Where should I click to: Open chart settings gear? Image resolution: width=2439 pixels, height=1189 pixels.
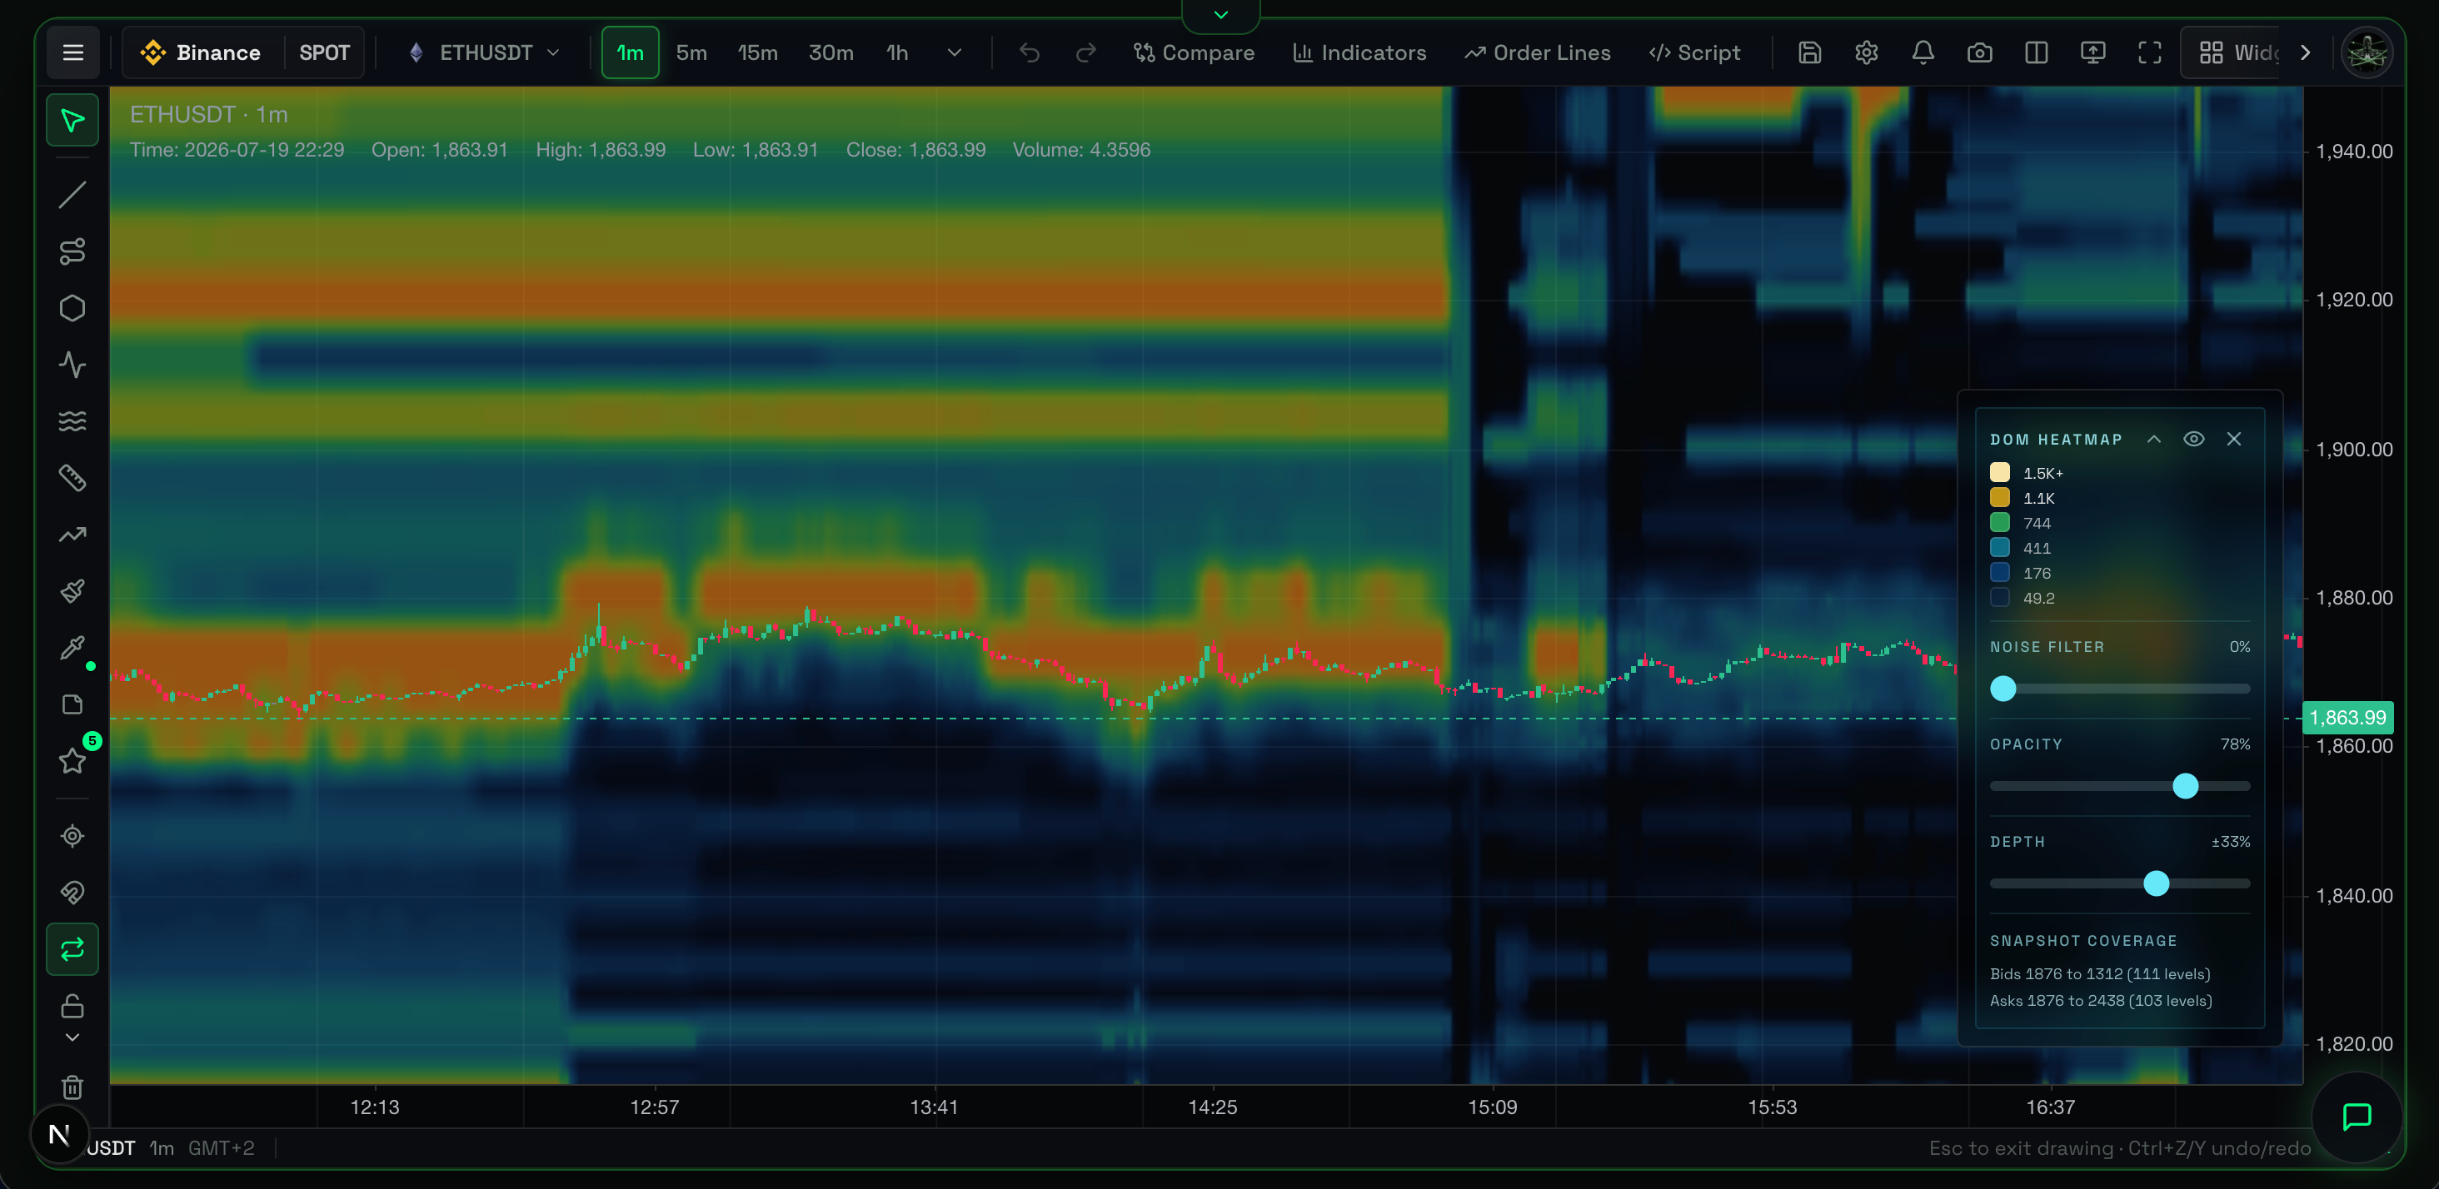(x=1866, y=53)
